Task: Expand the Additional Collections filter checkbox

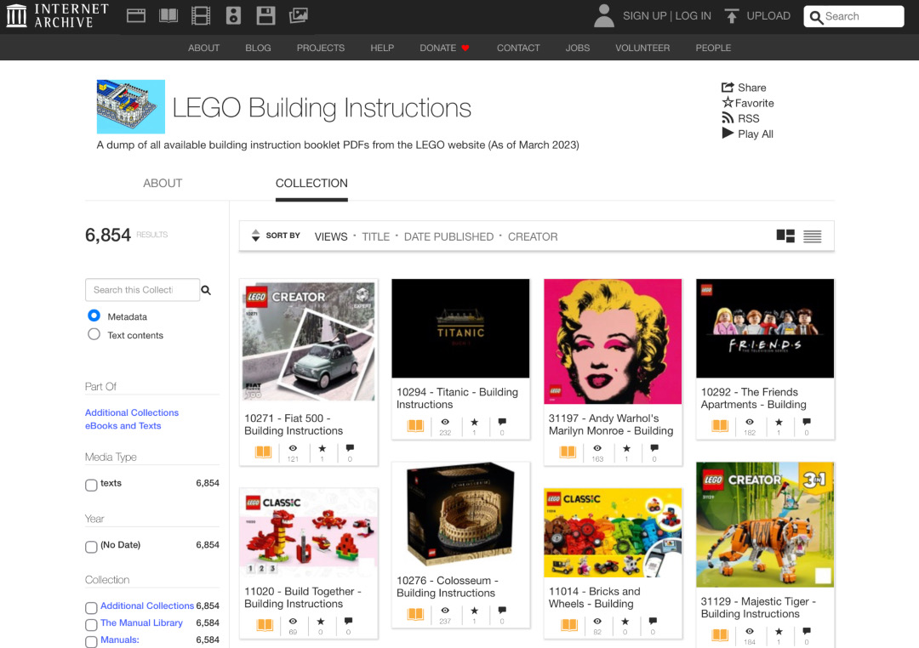Action: (x=90, y=607)
